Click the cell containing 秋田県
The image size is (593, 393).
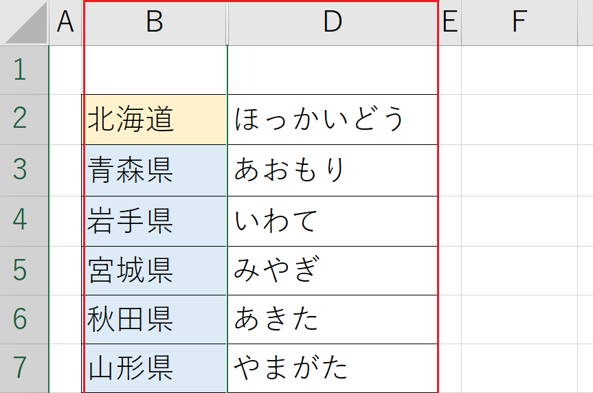pos(155,319)
